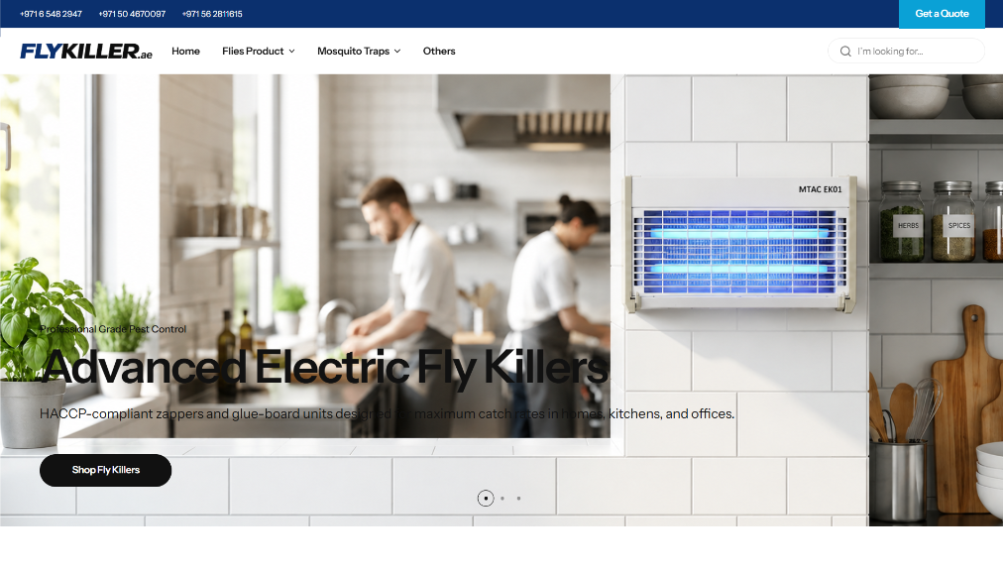Expand the Flies Product dropdown chevron
Viewport: 1003px width, 571px height.
(x=291, y=52)
